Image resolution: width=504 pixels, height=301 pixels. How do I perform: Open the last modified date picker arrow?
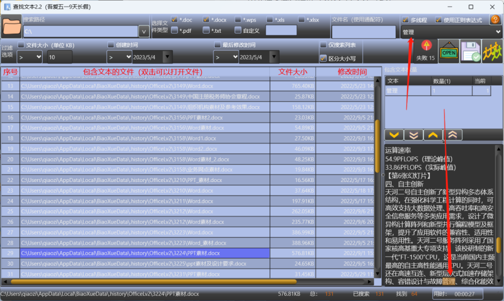(274, 57)
